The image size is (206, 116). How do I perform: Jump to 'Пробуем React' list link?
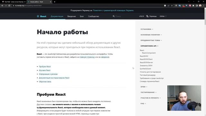click(x=45, y=67)
